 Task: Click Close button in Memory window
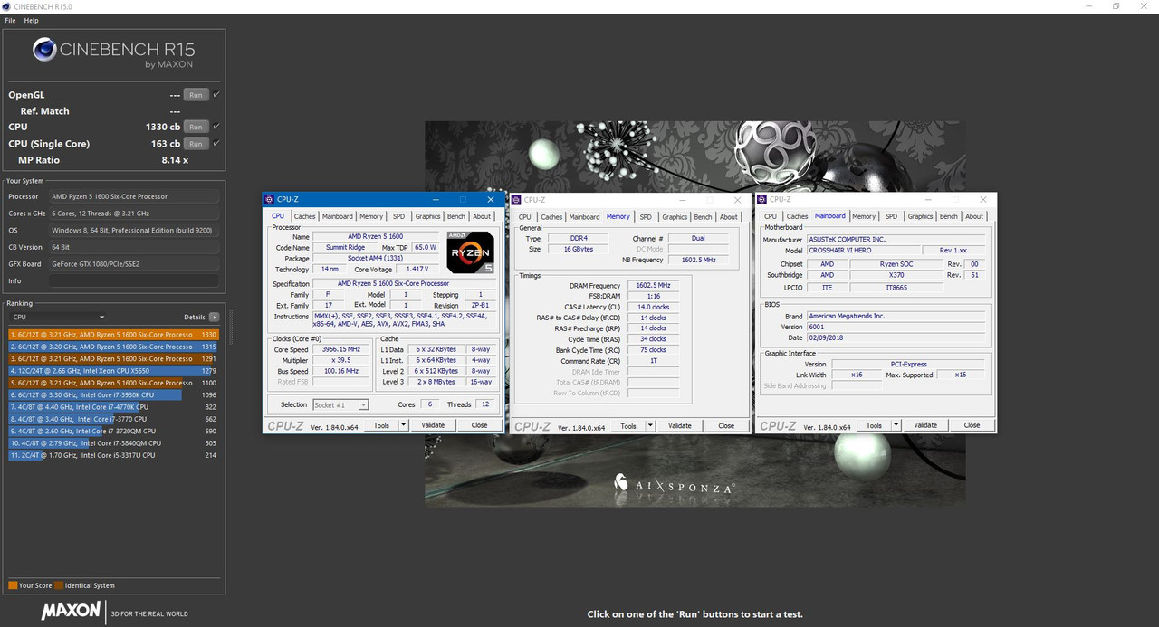[x=726, y=425]
